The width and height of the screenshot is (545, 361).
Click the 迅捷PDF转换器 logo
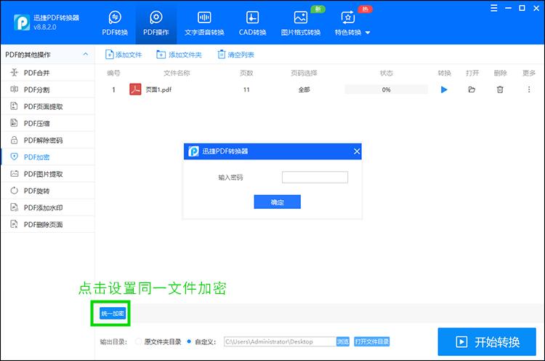coord(22,23)
